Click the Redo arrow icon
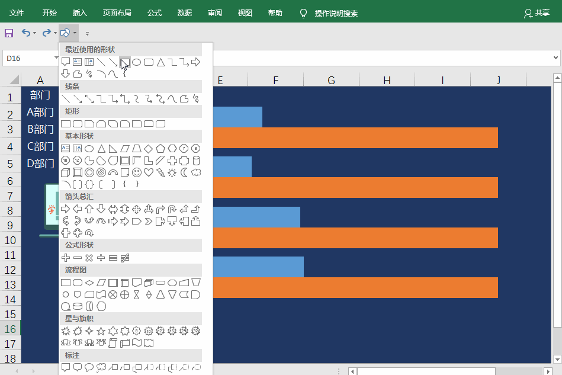The height and width of the screenshot is (375, 562). pyautogui.click(x=47, y=33)
